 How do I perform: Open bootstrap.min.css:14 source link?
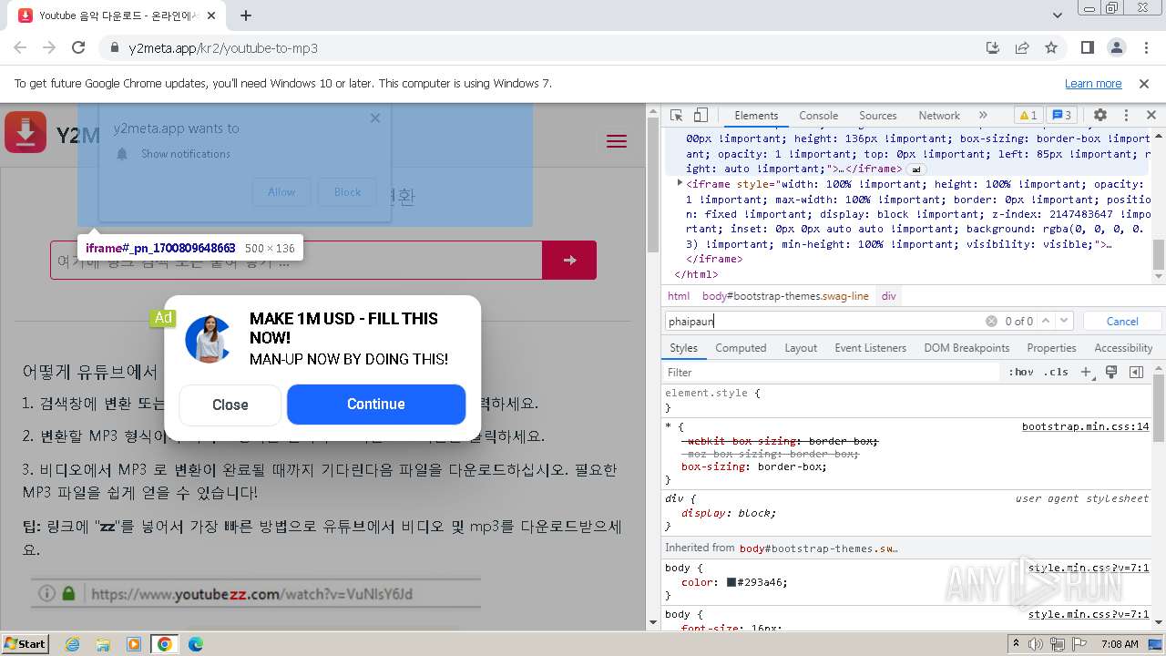pos(1085,426)
